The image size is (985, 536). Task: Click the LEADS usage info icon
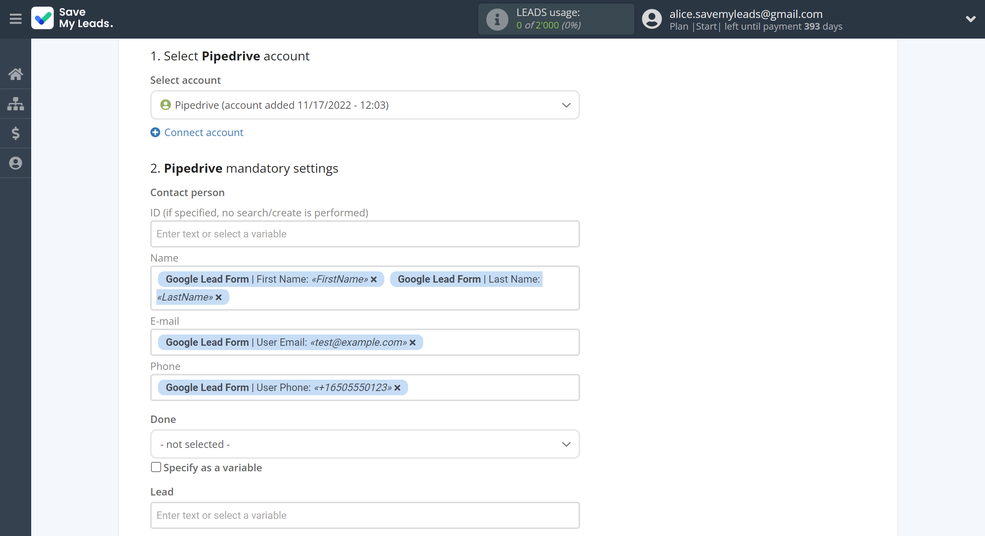pyautogui.click(x=497, y=19)
